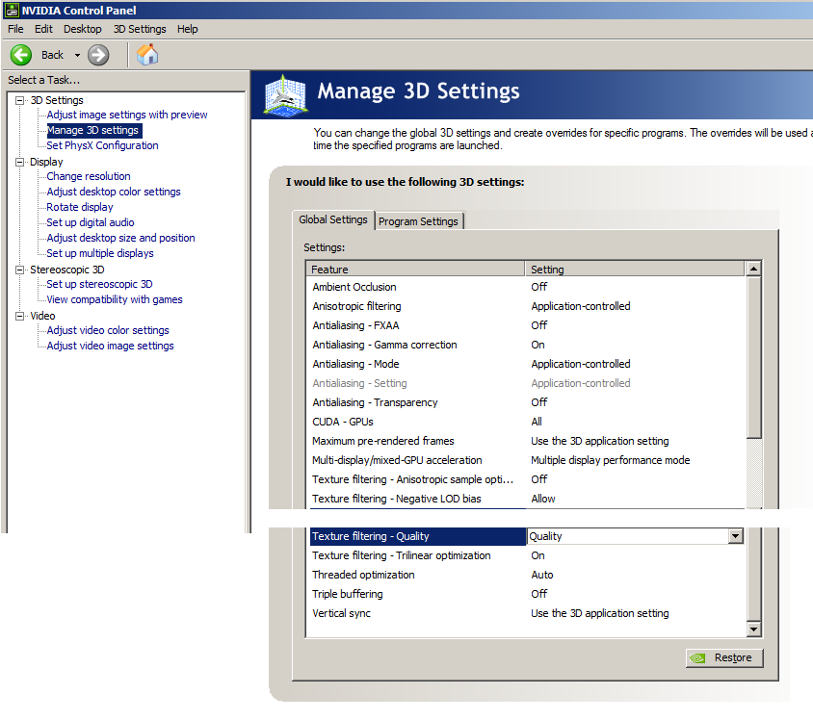Screen dimensions: 813x720
Task: Open the Texture filtering Quality dropdown
Action: click(736, 536)
